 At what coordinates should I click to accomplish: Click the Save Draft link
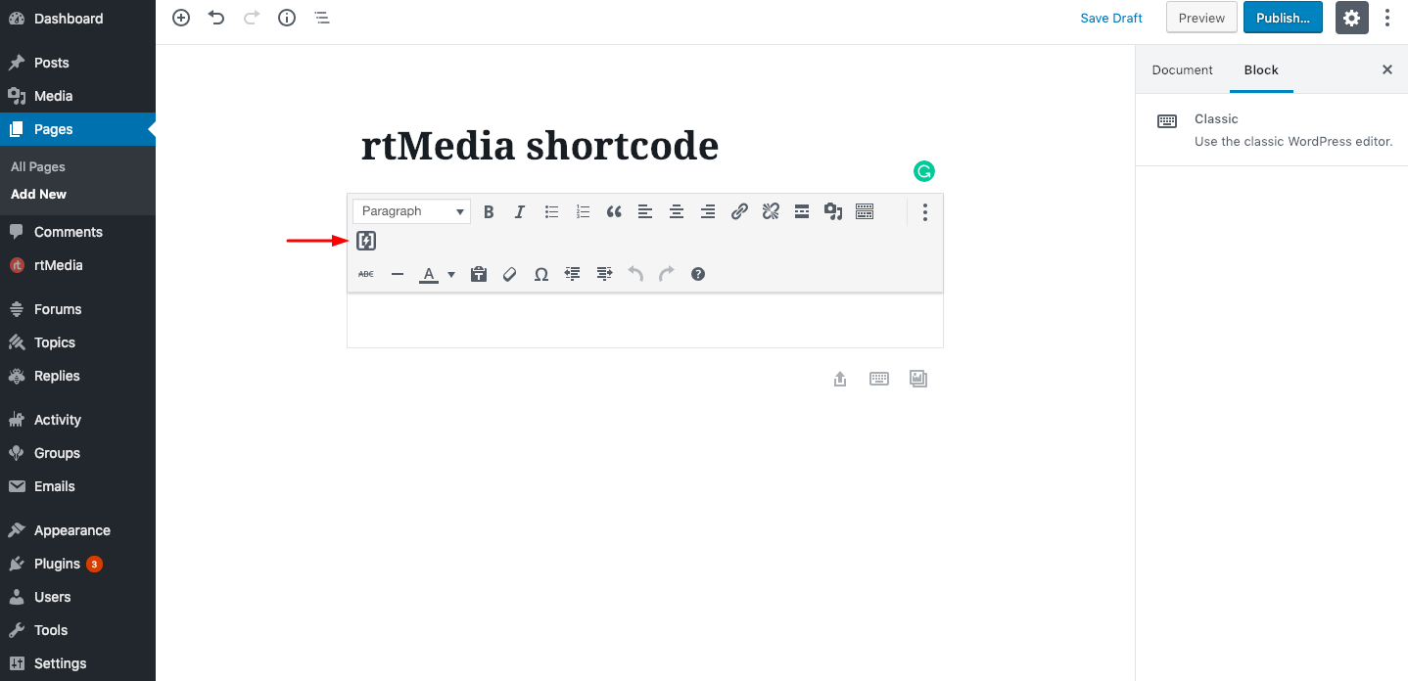(x=1111, y=18)
